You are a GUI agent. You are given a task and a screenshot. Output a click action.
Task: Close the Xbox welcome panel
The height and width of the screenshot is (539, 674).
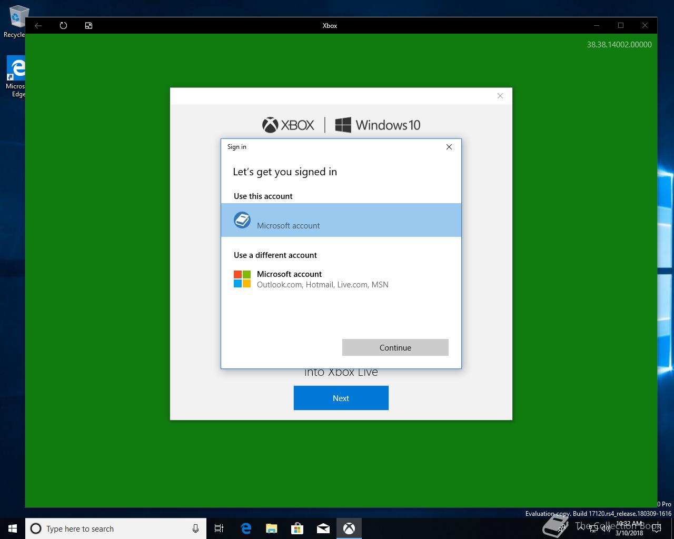pyautogui.click(x=500, y=96)
